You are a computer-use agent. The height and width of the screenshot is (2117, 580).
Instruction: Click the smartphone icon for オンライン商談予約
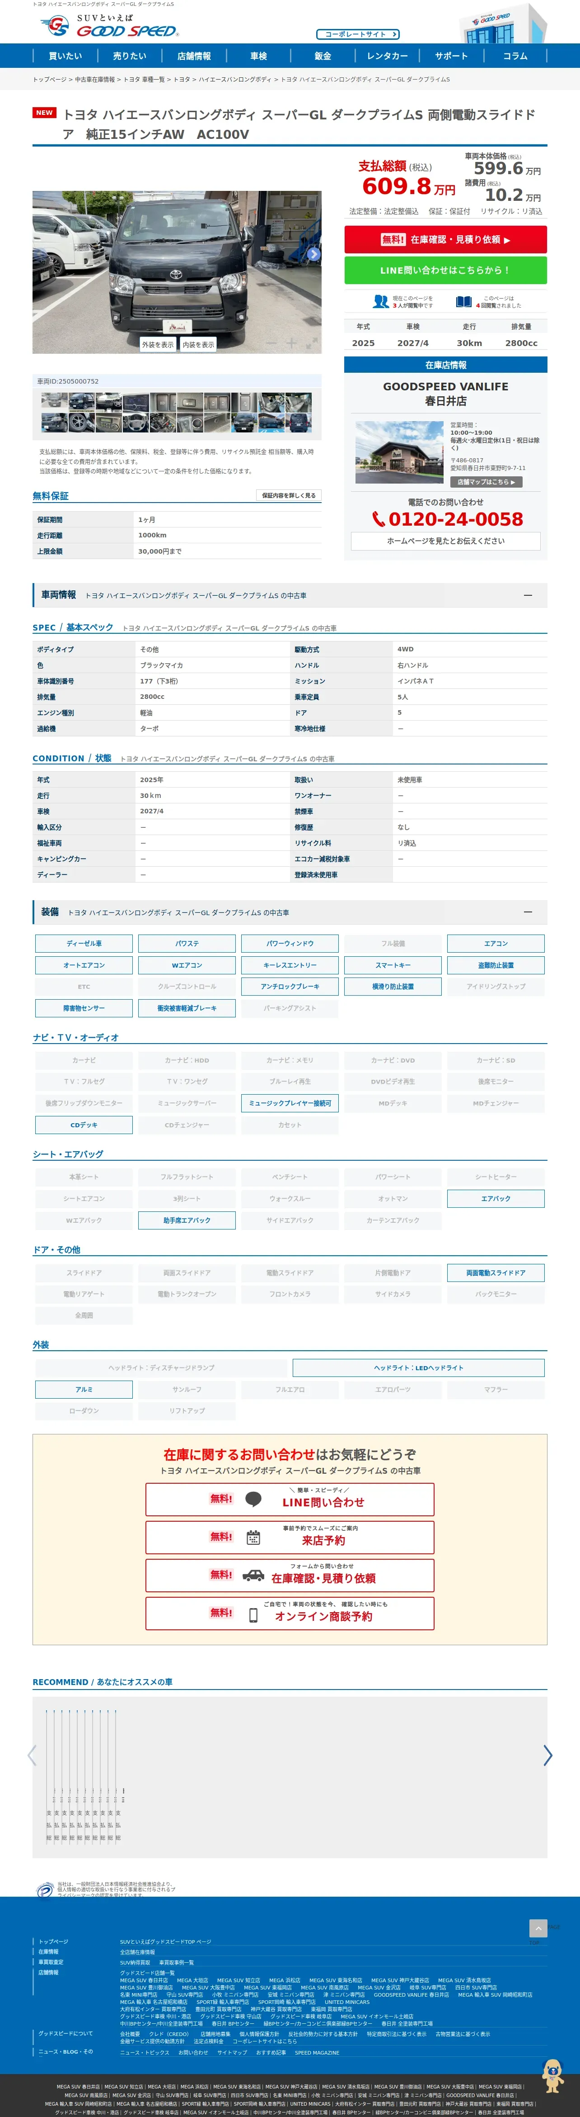[253, 1615]
